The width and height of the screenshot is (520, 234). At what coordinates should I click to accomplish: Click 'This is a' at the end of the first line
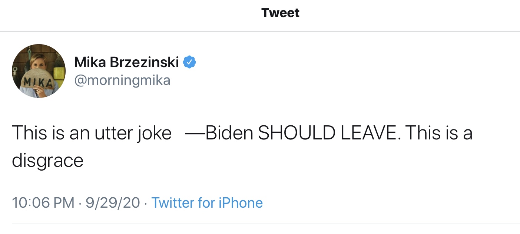click(439, 133)
